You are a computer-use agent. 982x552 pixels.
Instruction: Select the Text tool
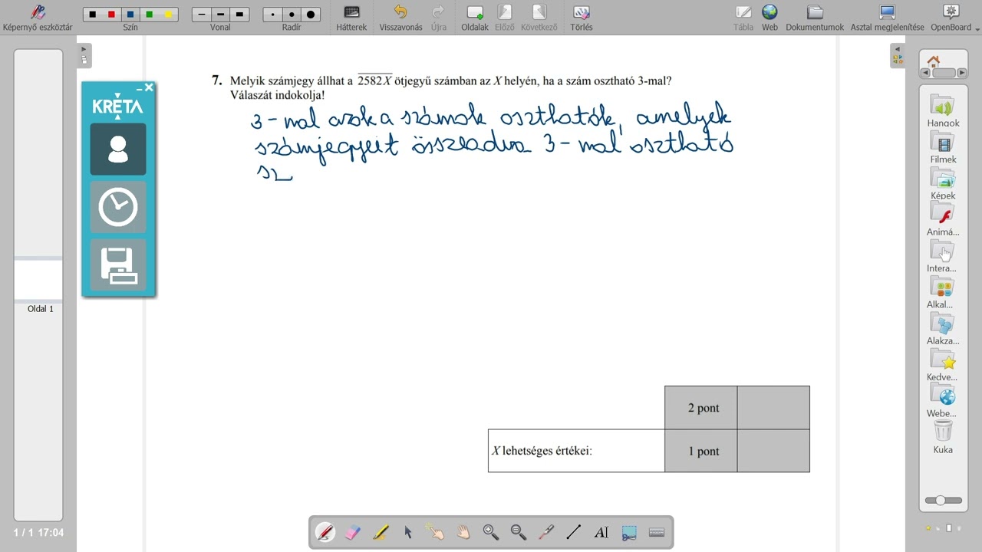pyautogui.click(x=601, y=532)
